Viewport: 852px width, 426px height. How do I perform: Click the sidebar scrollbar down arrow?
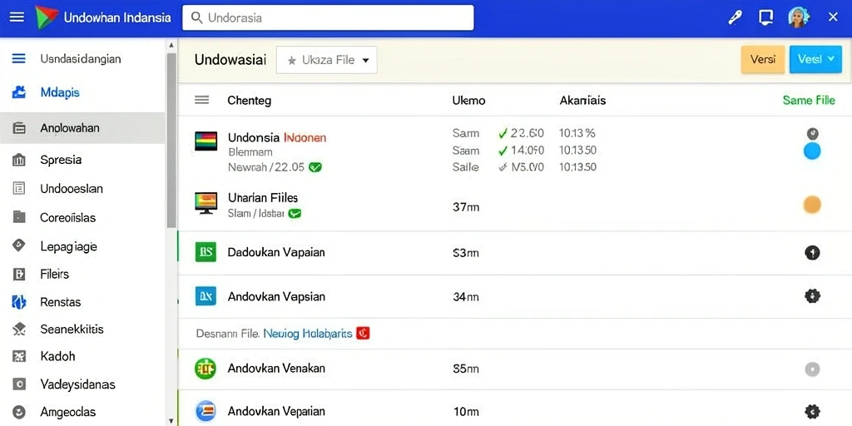171,420
